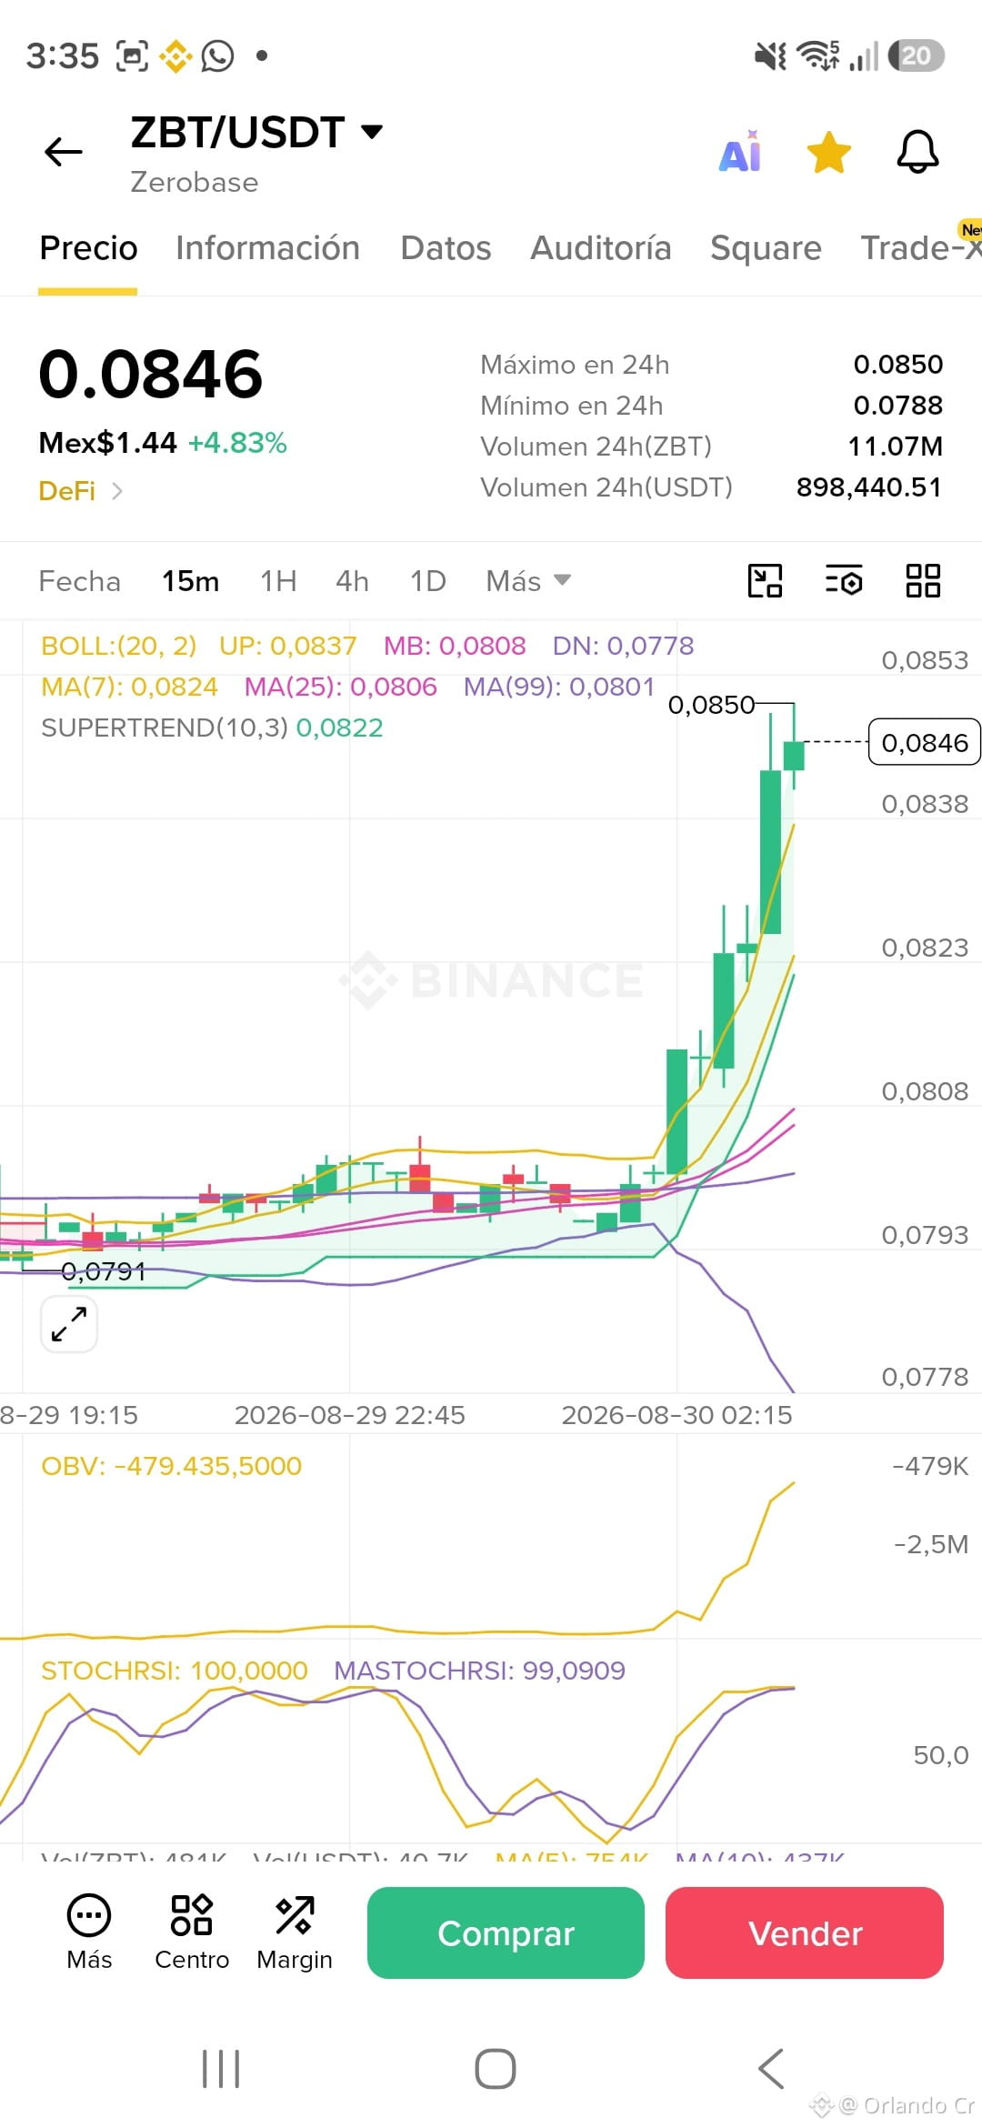Tap the latest green candlestick

794,756
